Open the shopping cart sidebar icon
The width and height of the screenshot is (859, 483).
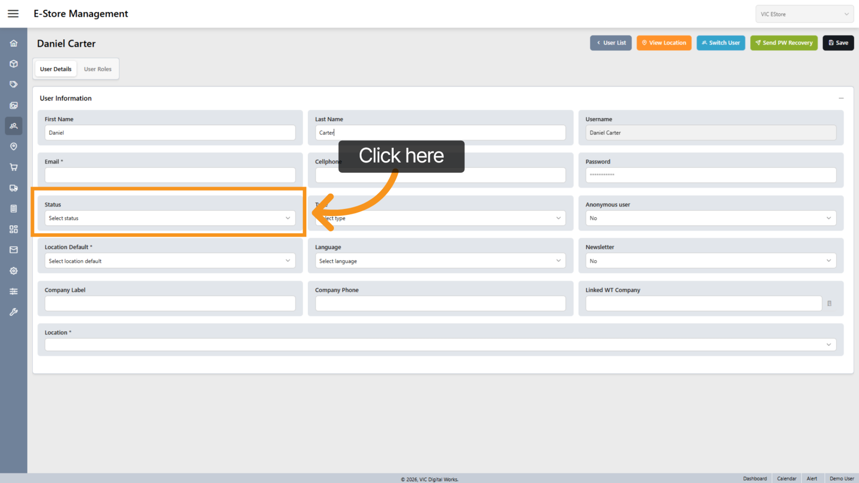pos(14,167)
